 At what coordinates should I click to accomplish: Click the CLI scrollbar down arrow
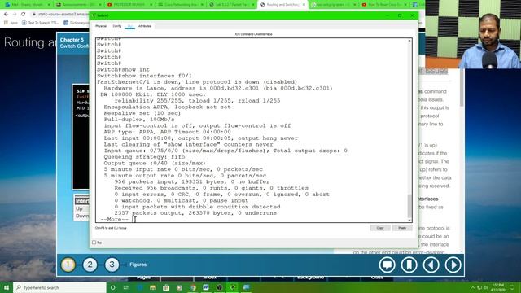pyautogui.click(x=409, y=220)
